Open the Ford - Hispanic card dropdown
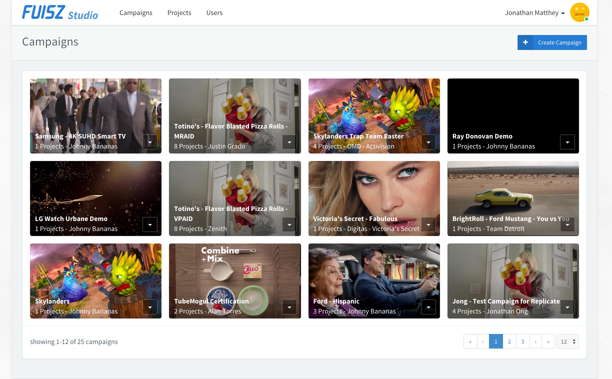This screenshot has width=612, height=379. coord(428,307)
